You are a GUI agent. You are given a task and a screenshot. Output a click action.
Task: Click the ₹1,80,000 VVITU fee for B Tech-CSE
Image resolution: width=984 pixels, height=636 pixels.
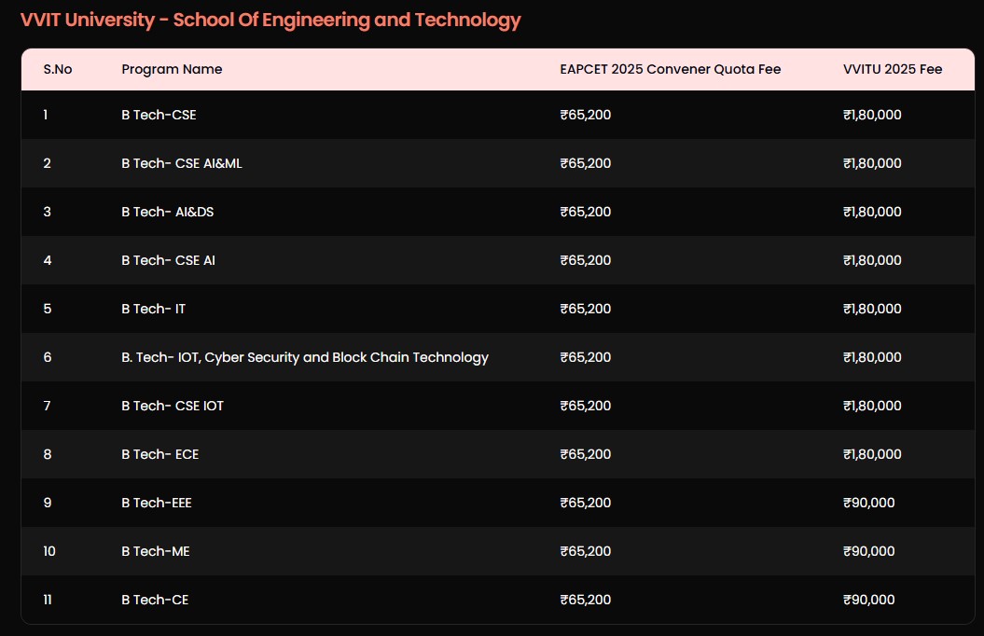pyautogui.click(x=872, y=115)
